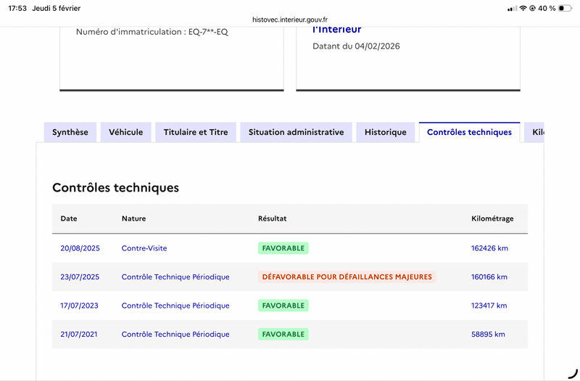Open the Synthèse tab
The image size is (580, 381).
click(x=70, y=132)
